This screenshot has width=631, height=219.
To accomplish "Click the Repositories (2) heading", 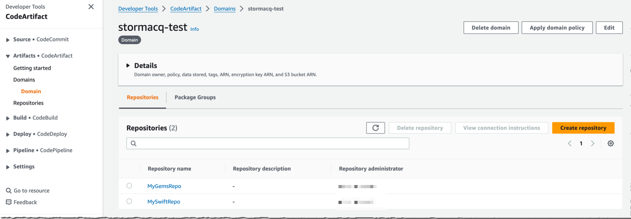I will [152, 128].
